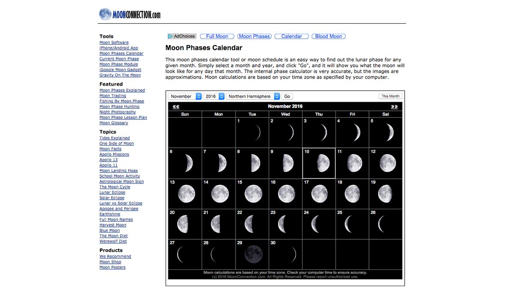This screenshot has height=290, width=515.
Task: Click the moon on November 3
Action: point(323,133)
